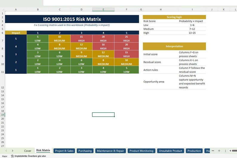Select the '1 LOW' matrix cell
This screenshot has width=237, height=158.
38,70
